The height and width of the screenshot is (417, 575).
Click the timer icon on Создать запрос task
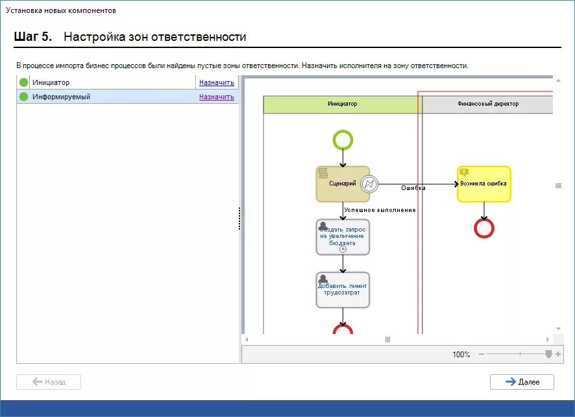coord(343,250)
